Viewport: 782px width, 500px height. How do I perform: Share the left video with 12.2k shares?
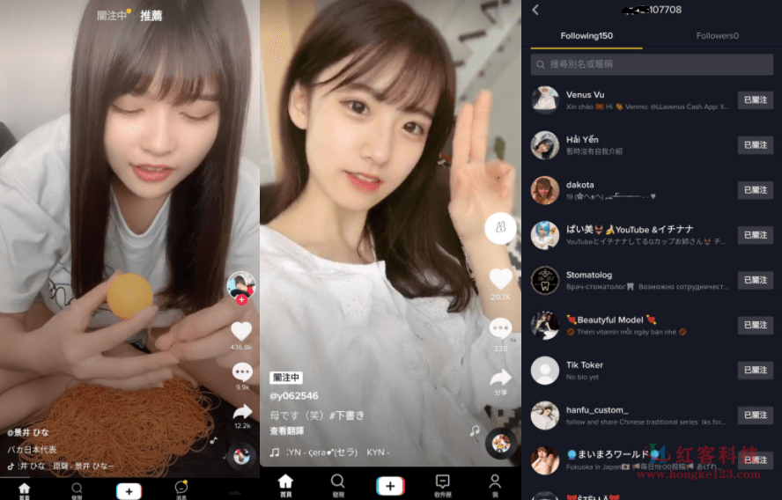[x=242, y=412]
